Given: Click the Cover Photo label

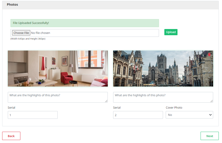Looking at the screenshot, I should 174,108.
